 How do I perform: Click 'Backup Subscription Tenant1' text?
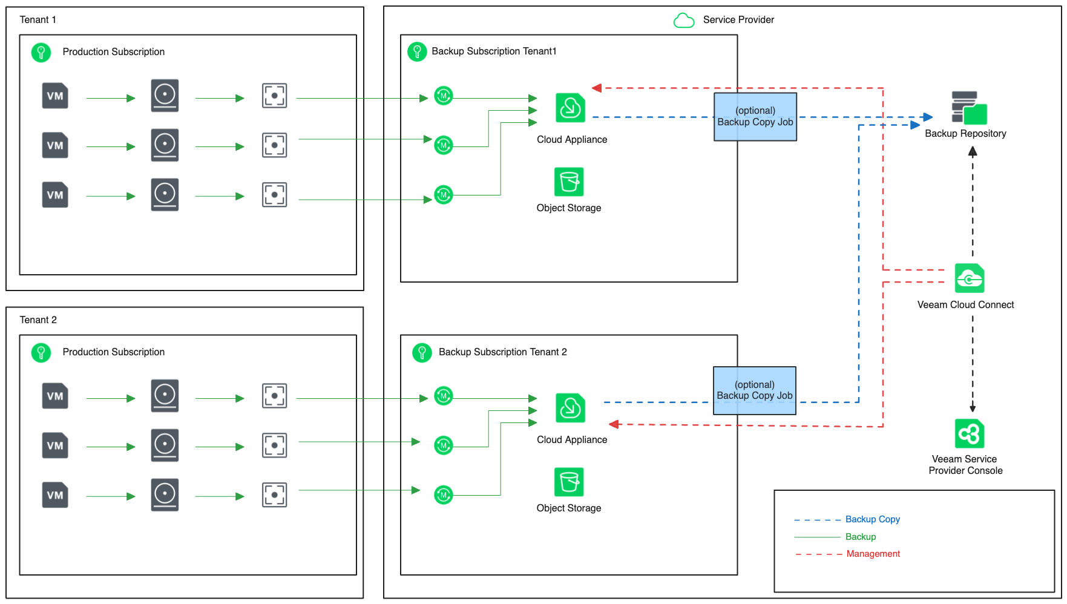click(494, 51)
